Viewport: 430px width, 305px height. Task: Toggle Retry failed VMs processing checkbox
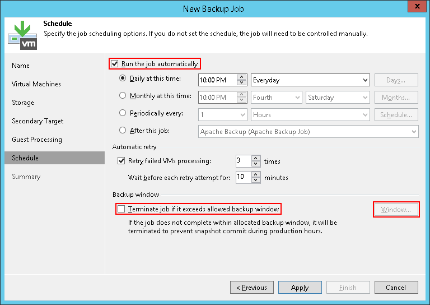click(x=123, y=161)
